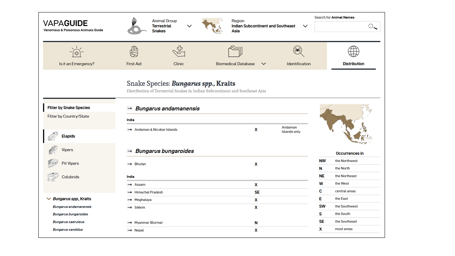Viewport: 455px width, 256px height.
Task: Click the search magnifying glass icon
Action: pos(373,27)
